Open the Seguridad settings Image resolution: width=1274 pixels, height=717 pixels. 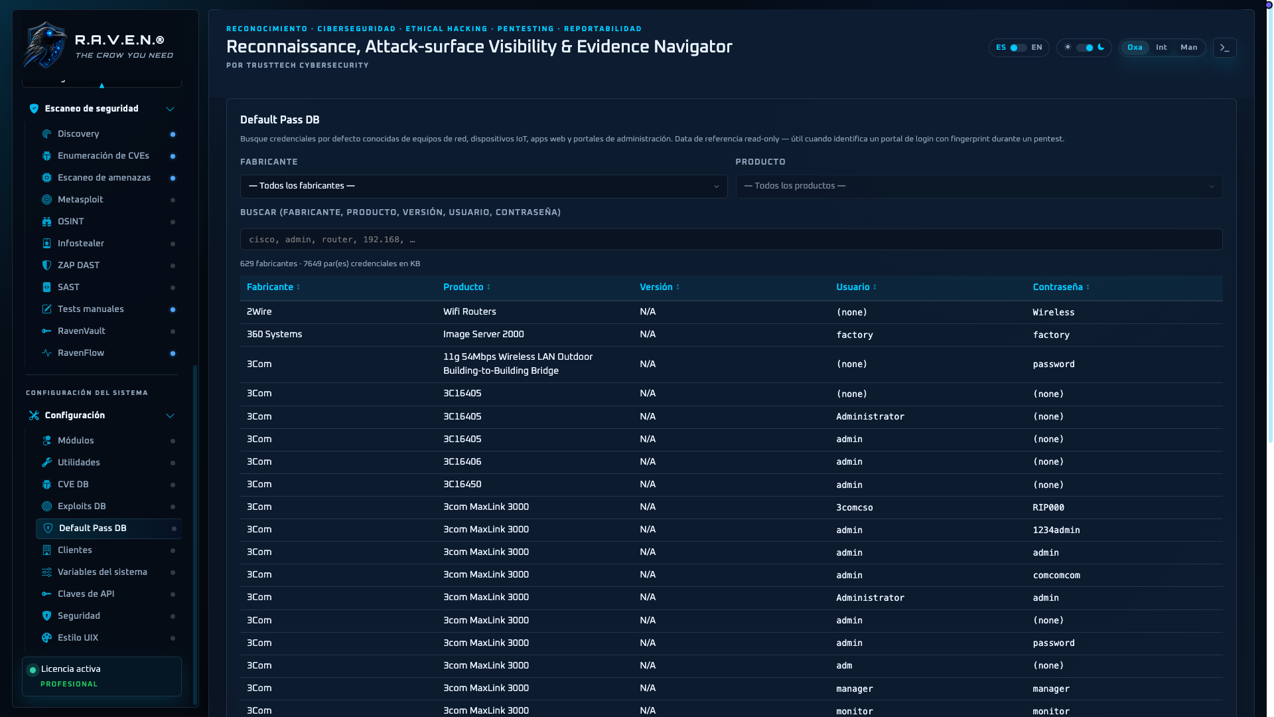click(109, 616)
